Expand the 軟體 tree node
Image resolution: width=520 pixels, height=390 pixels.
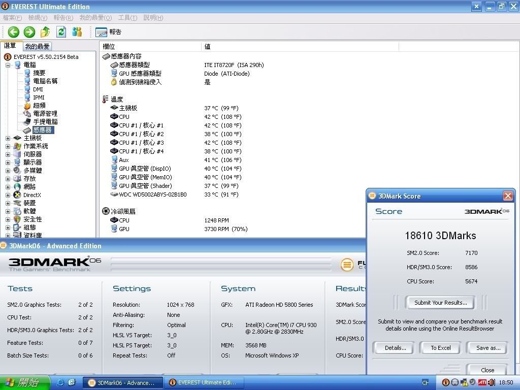pos(8,211)
